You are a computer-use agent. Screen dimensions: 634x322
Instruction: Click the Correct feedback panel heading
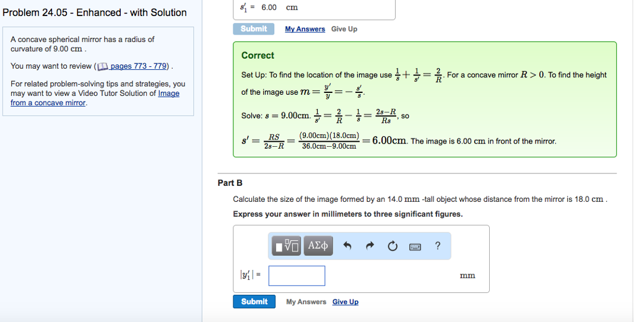pyautogui.click(x=258, y=55)
